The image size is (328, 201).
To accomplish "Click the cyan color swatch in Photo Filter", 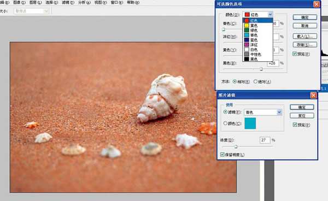I will point(250,123).
